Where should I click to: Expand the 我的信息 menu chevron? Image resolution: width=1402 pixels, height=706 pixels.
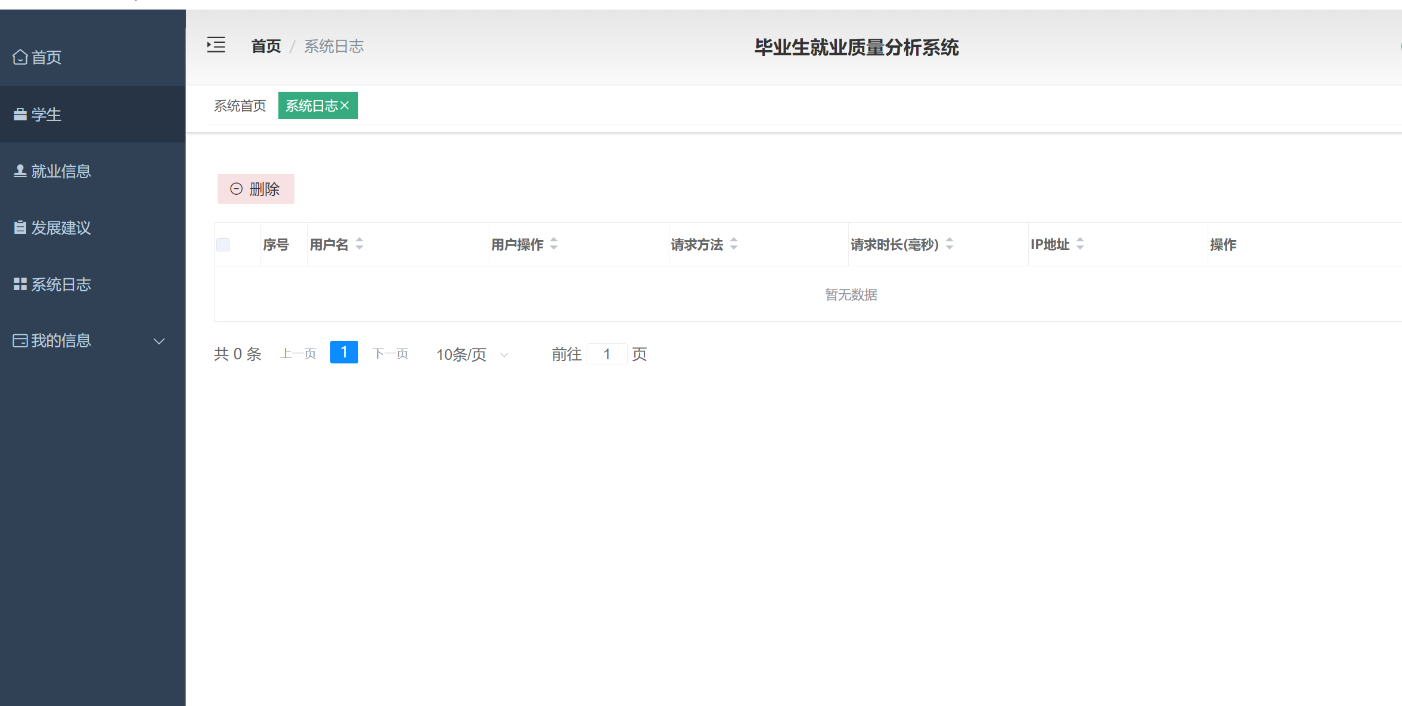pyautogui.click(x=159, y=341)
